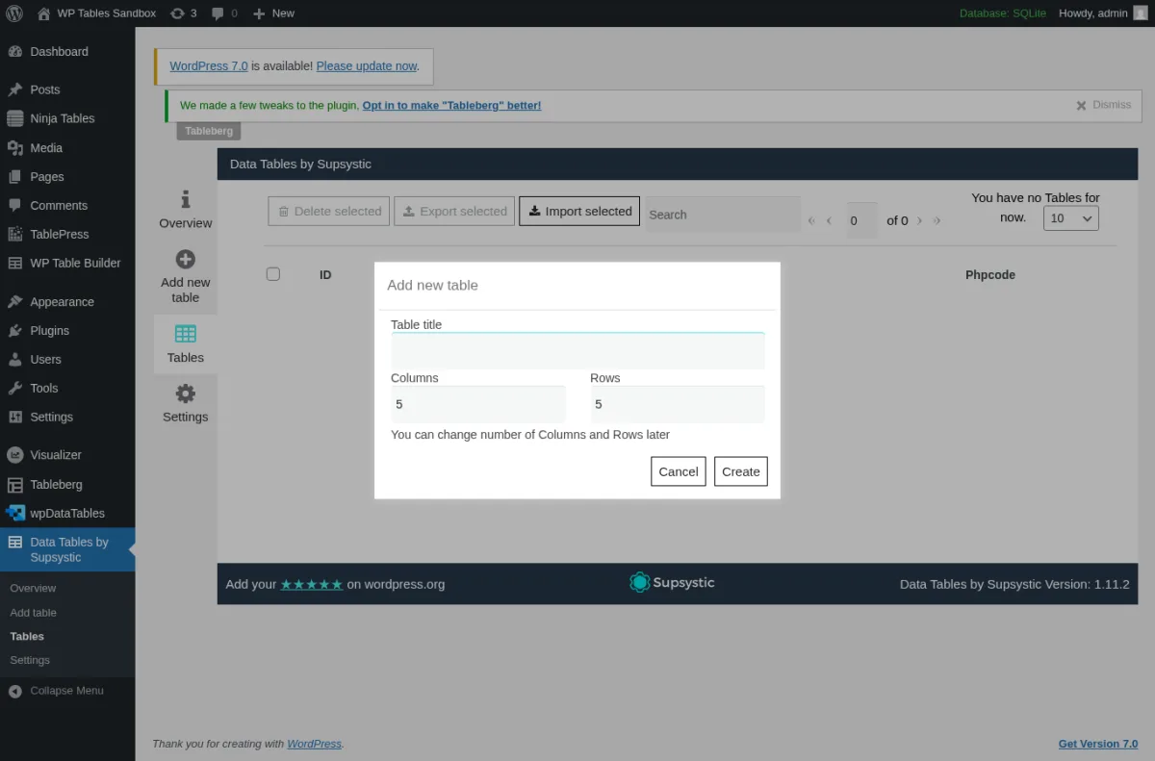Viewport: 1155px width, 761px height.
Task: Click the Supsystic logo in footer
Action: tap(672, 582)
